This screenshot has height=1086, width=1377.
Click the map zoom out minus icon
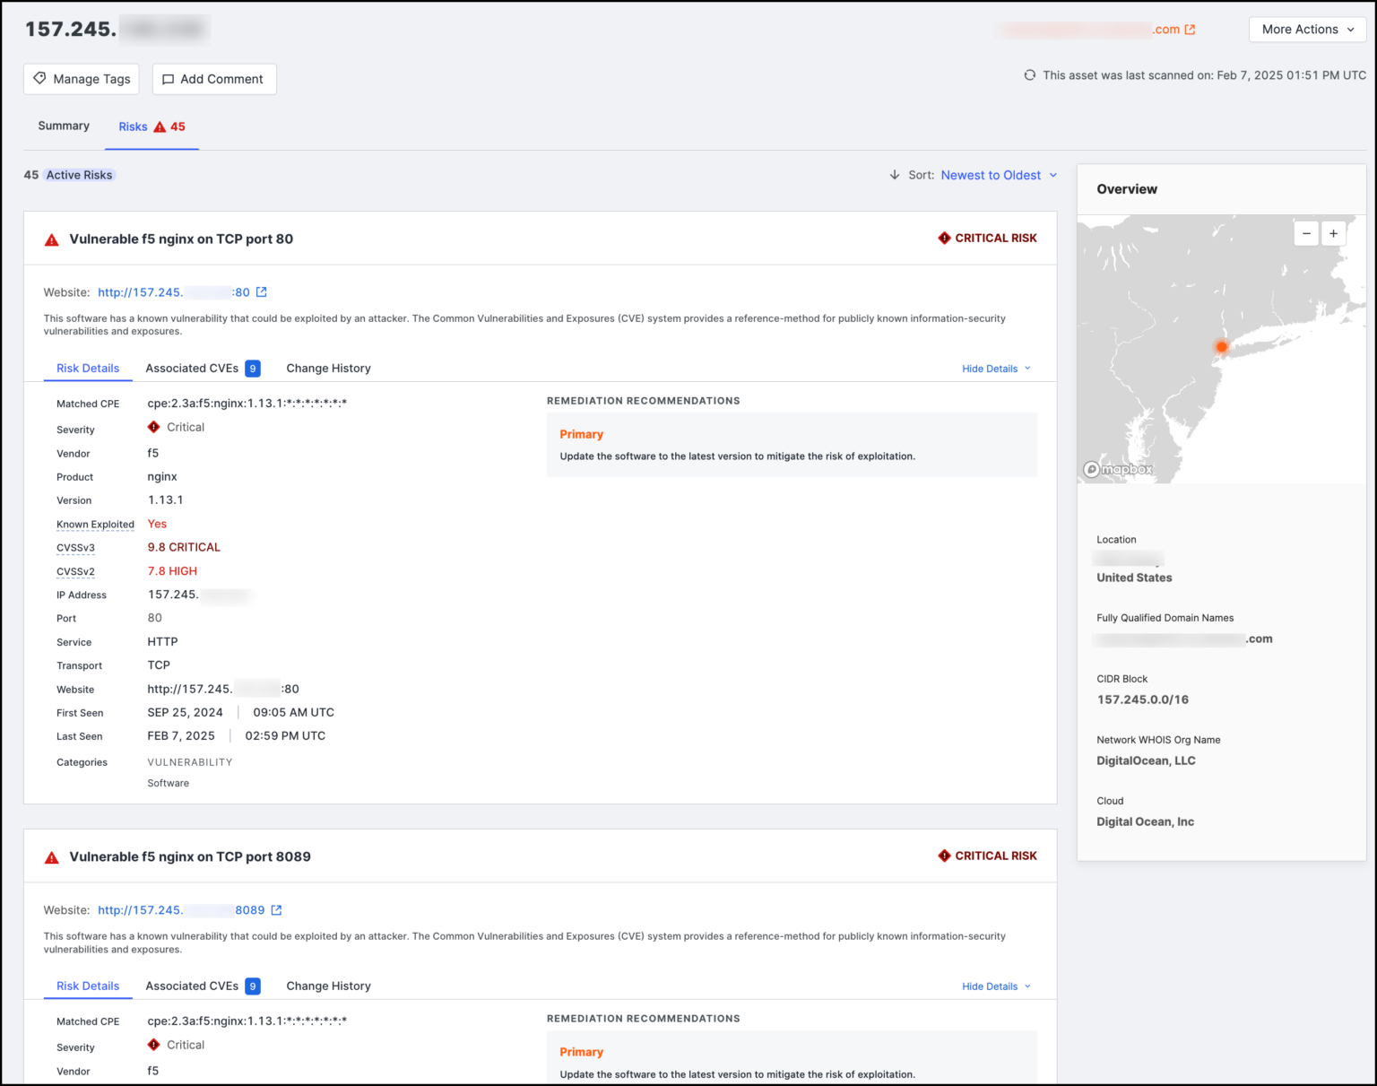pos(1306,233)
